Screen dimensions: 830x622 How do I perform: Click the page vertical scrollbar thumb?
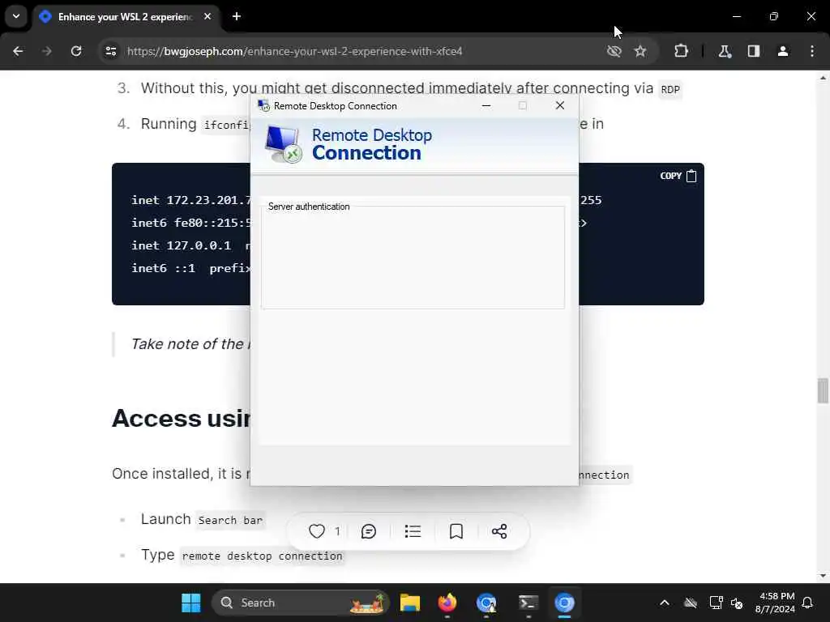pyautogui.click(x=823, y=390)
